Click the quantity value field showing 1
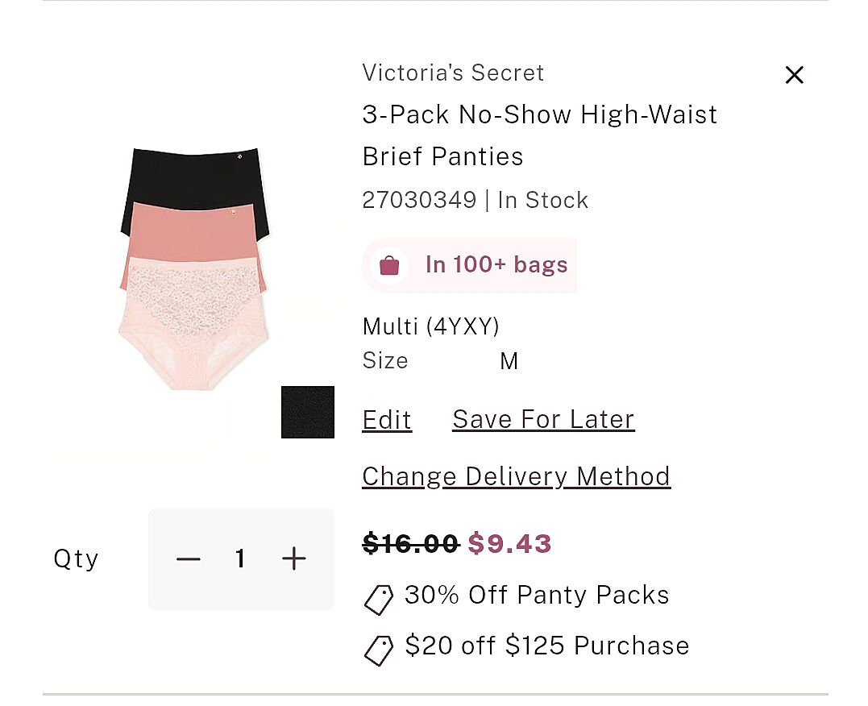The height and width of the screenshot is (706, 868). click(x=240, y=559)
